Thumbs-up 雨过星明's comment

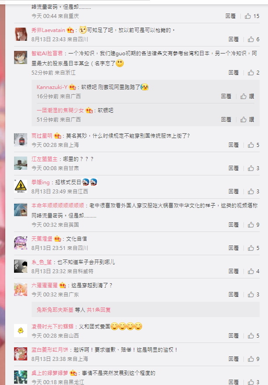(x=253, y=145)
